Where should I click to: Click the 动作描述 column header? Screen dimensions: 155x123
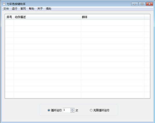(x=47, y=17)
